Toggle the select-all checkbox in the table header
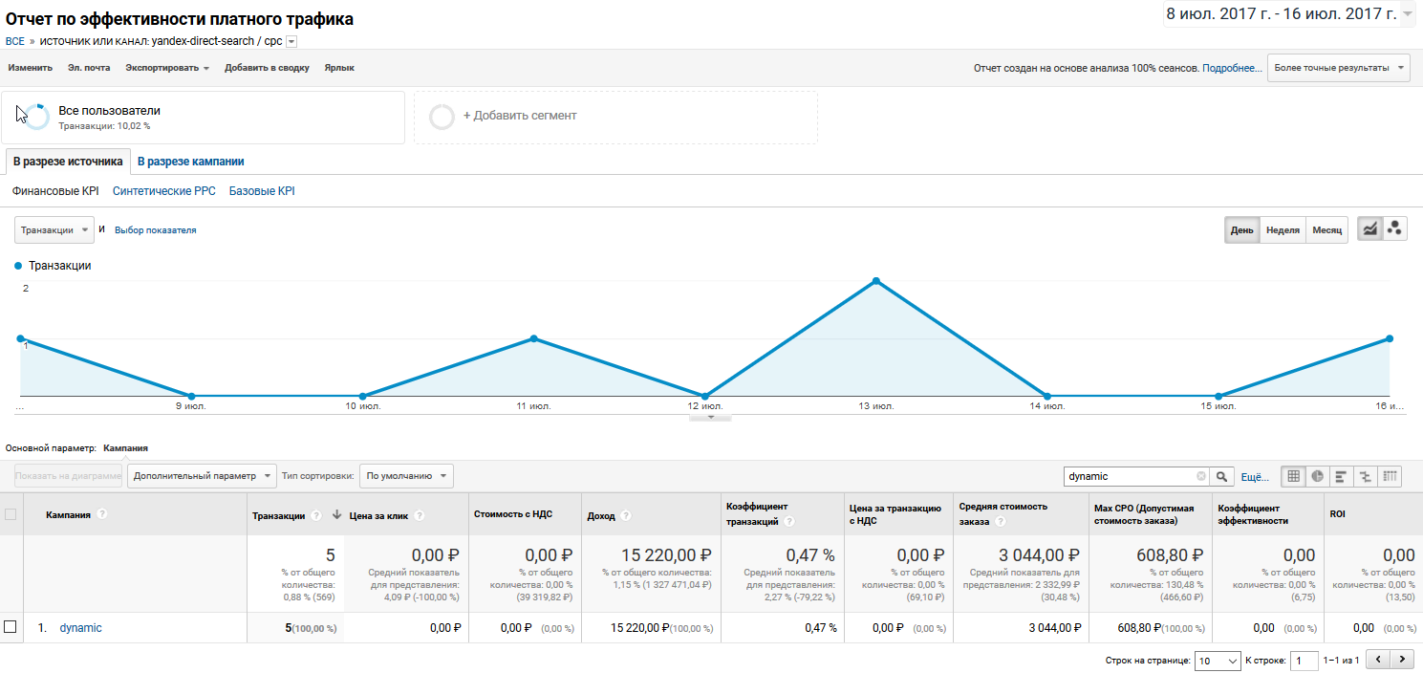This screenshot has width=1423, height=673. pyautogui.click(x=11, y=514)
